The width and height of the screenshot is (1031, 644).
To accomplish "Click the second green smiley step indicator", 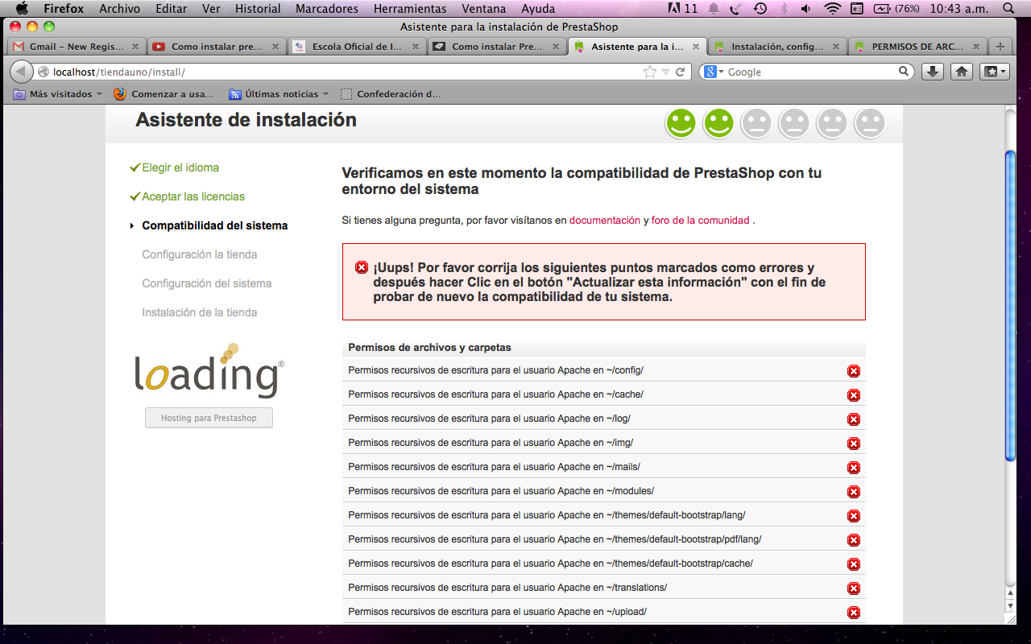I will click(x=718, y=123).
